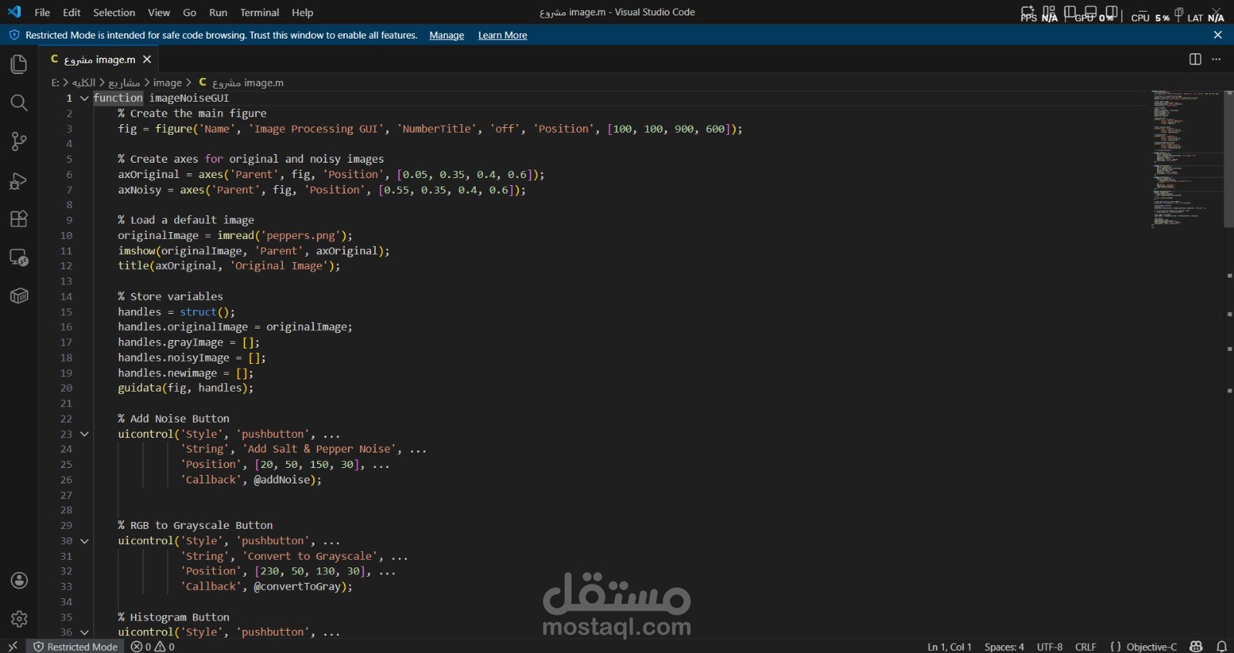Click the Manage link in banner
The height and width of the screenshot is (653, 1234).
(x=447, y=35)
